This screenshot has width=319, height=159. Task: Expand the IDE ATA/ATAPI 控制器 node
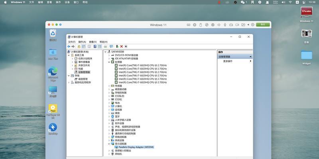(109, 58)
